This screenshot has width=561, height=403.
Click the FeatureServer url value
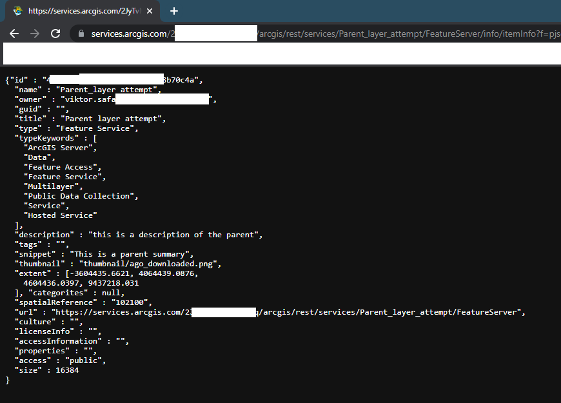[286, 311]
